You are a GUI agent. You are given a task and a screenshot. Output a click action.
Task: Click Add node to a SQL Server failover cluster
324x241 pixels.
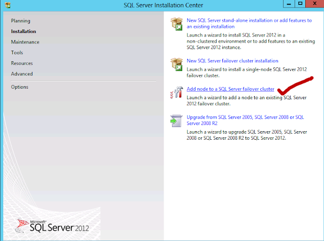(x=230, y=89)
